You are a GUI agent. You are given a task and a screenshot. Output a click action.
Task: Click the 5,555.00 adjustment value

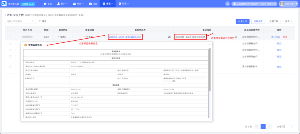pyautogui.click(x=74, y=105)
